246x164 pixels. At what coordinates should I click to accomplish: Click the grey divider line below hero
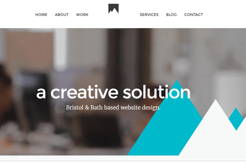pos(123,161)
